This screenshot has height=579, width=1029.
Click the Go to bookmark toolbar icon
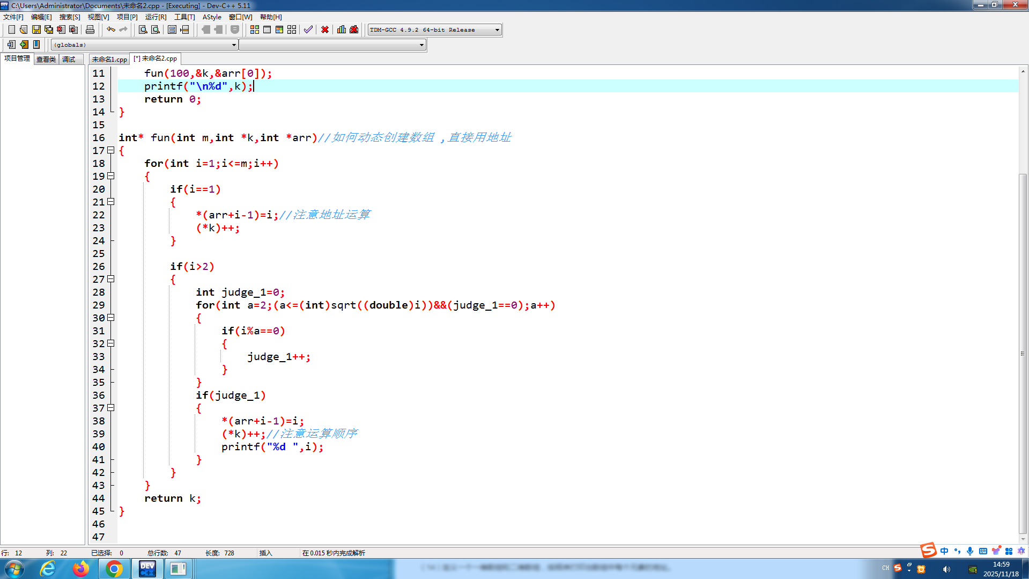click(x=36, y=45)
